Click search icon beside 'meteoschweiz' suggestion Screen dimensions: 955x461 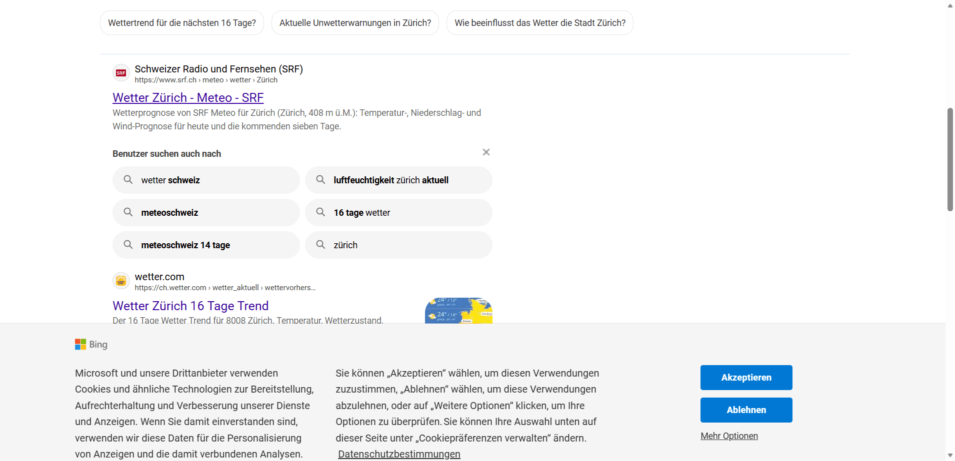click(x=128, y=212)
